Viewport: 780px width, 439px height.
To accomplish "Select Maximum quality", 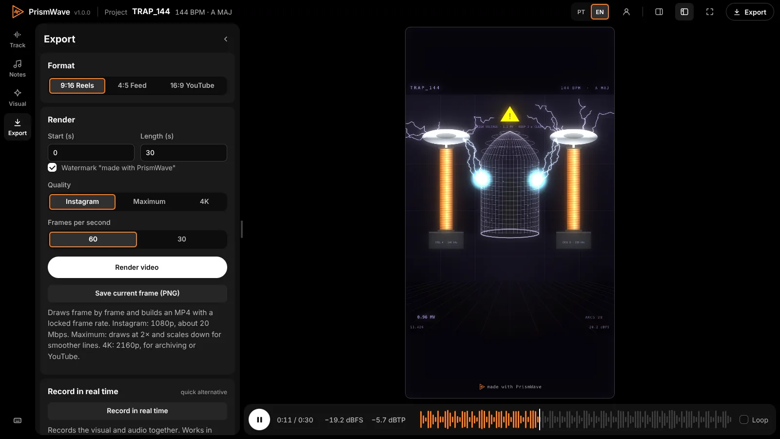I will pyautogui.click(x=149, y=201).
